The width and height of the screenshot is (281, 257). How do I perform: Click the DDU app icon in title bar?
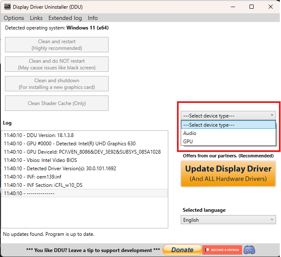pyautogui.click(x=7, y=7)
